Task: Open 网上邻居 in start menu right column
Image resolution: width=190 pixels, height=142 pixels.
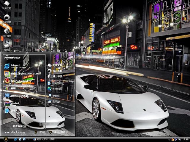Action: (55, 76)
